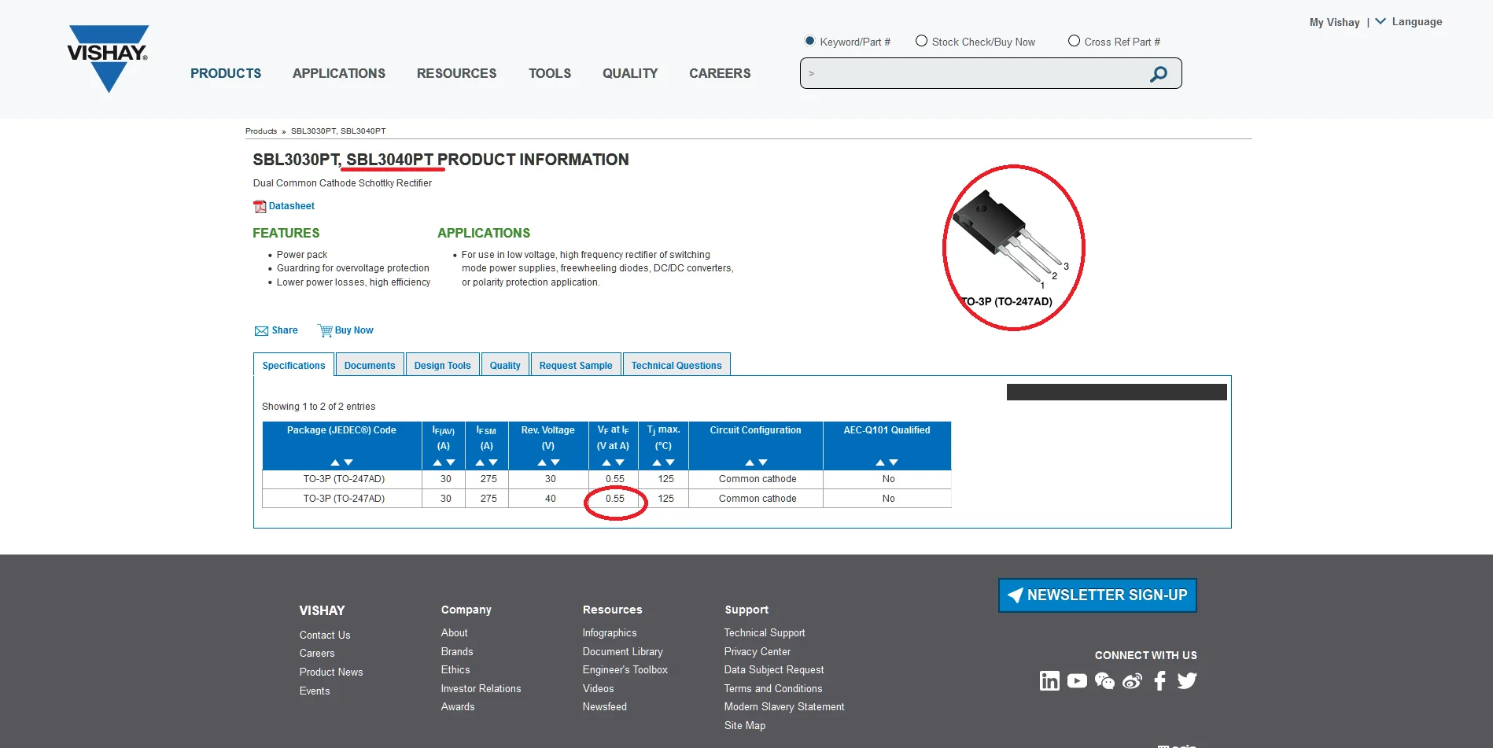Open Vishay's LinkedIn page icon
Viewport: 1493px width, 748px height.
1049,680
